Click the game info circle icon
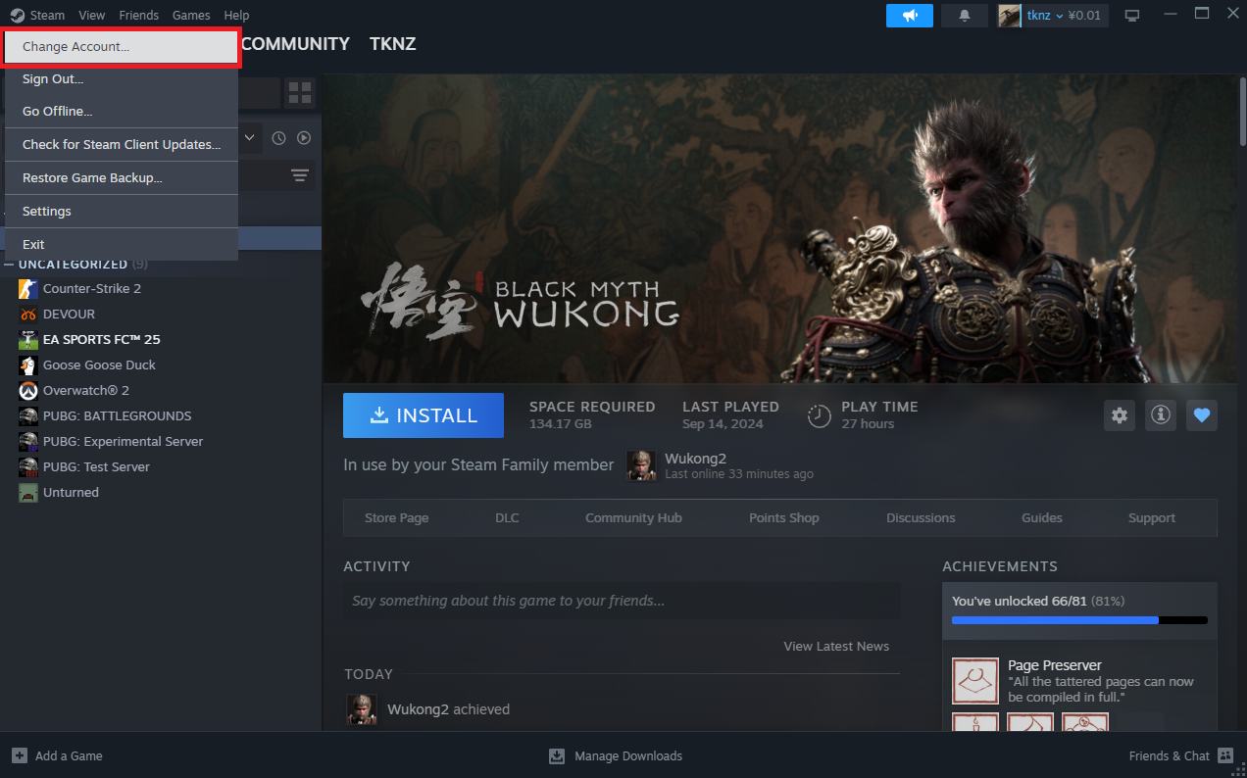This screenshot has width=1247, height=778. tap(1161, 415)
